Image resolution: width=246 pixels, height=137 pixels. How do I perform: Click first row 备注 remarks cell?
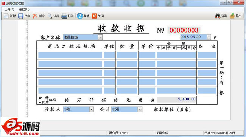(207, 55)
